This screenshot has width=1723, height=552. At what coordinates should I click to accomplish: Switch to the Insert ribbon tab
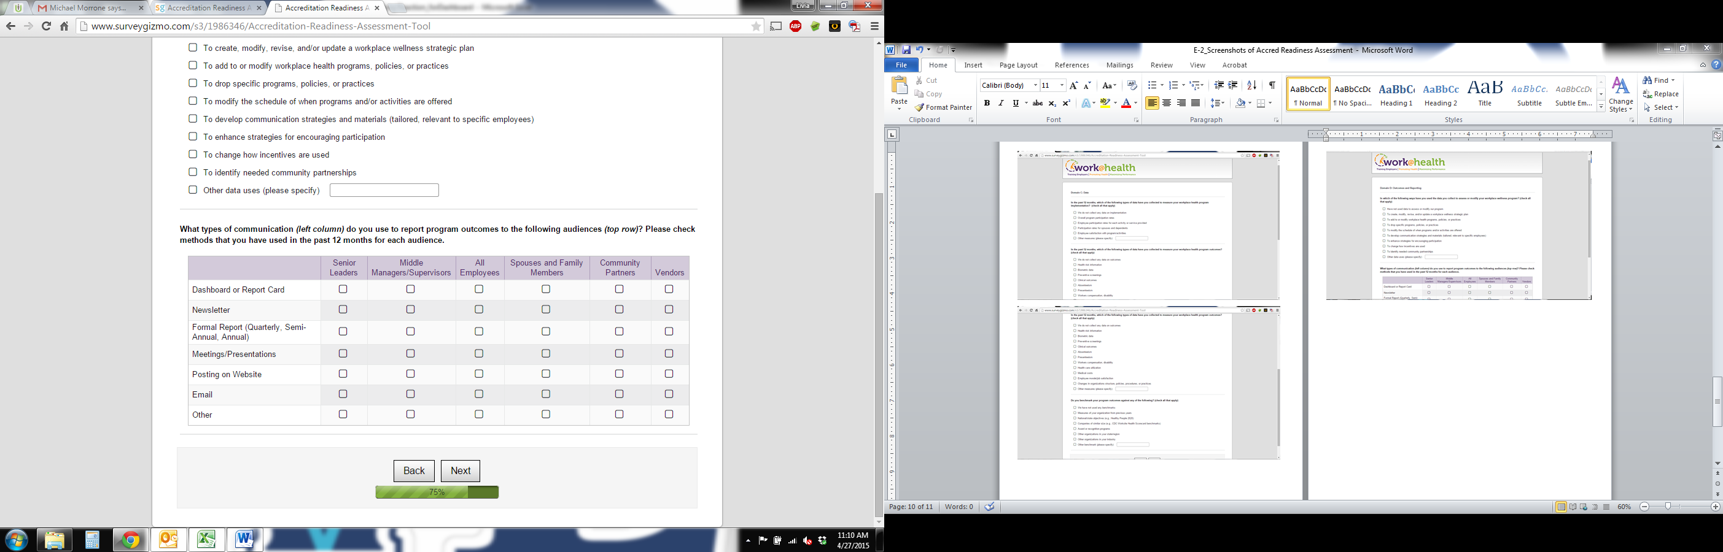(973, 65)
